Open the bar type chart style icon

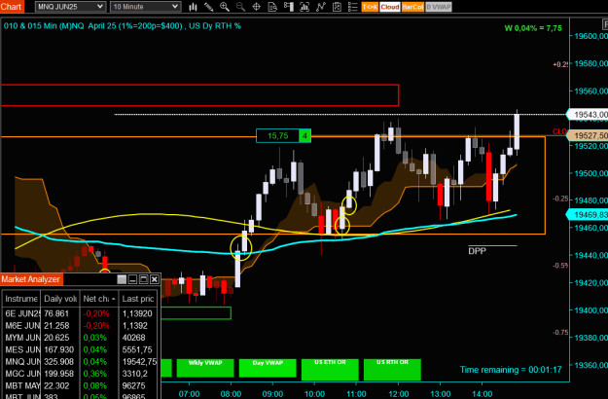point(193,7)
